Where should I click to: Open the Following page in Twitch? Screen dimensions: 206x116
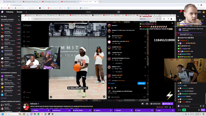tap(10, 12)
